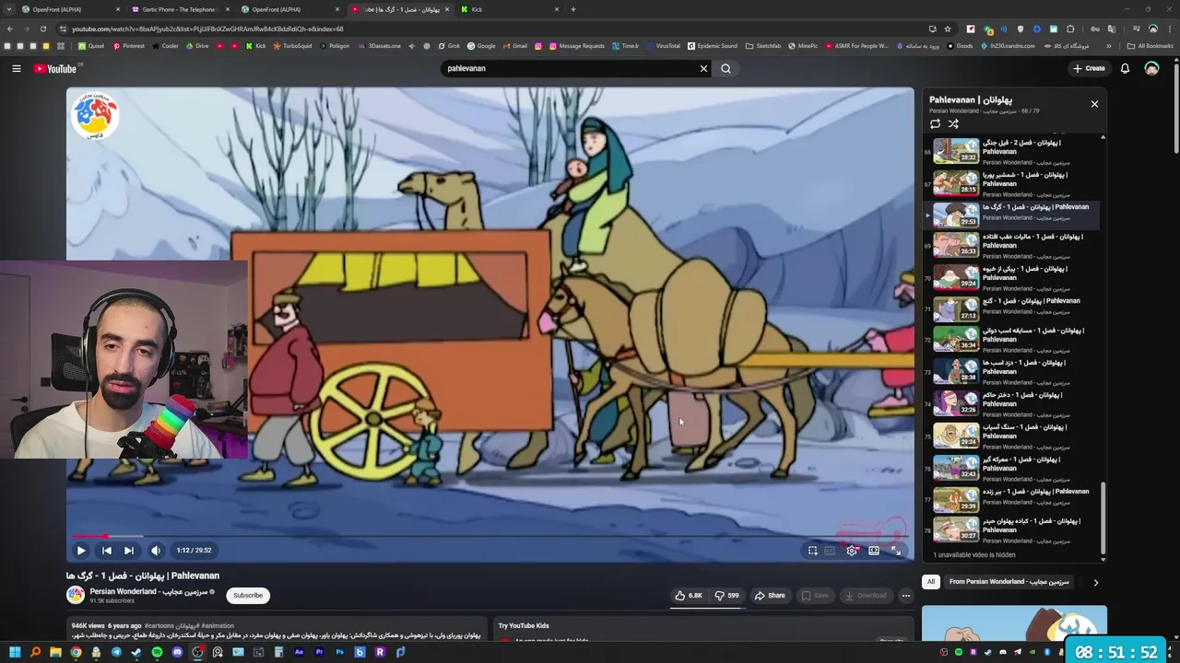Viewport: 1180px width, 663px height.
Task: Toggle shuffle playlist icon
Action: pyautogui.click(x=953, y=123)
